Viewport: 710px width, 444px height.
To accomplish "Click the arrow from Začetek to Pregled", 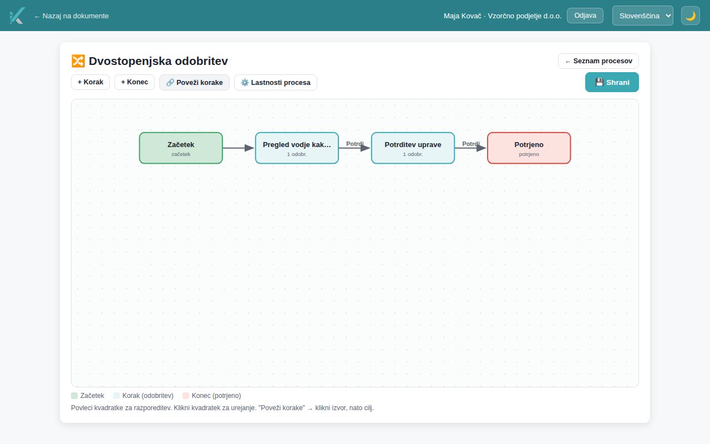I will [x=239, y=148].
